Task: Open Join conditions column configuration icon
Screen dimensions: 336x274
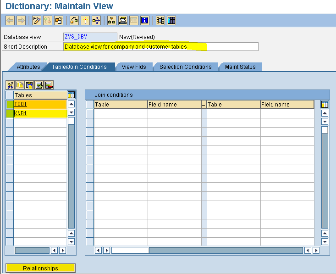Action: 325,104
